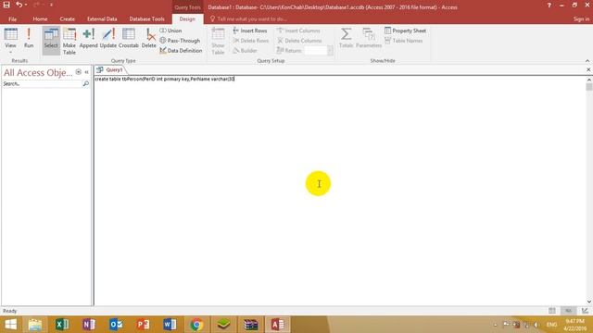Screen dimensions: 593x333
Task: Click the Save icon in quick access toolbar
Action: point(6,5)
